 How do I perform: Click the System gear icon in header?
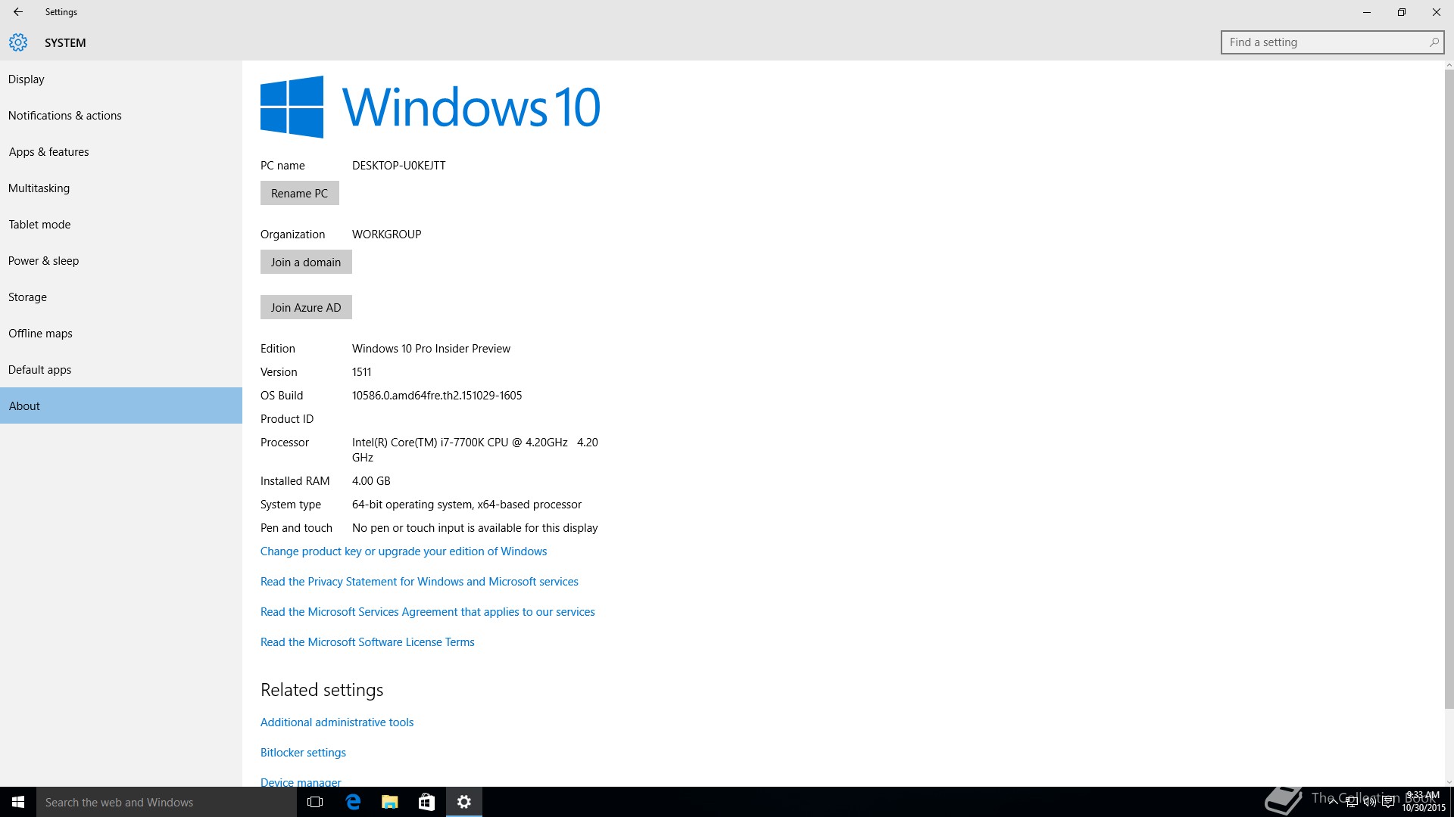pyautogui.click(x=18, y=42)
